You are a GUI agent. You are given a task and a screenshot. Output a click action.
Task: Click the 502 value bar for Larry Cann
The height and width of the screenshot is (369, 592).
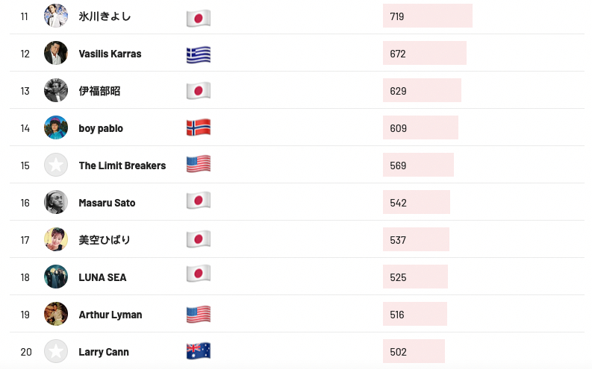(x=414, y=352)
